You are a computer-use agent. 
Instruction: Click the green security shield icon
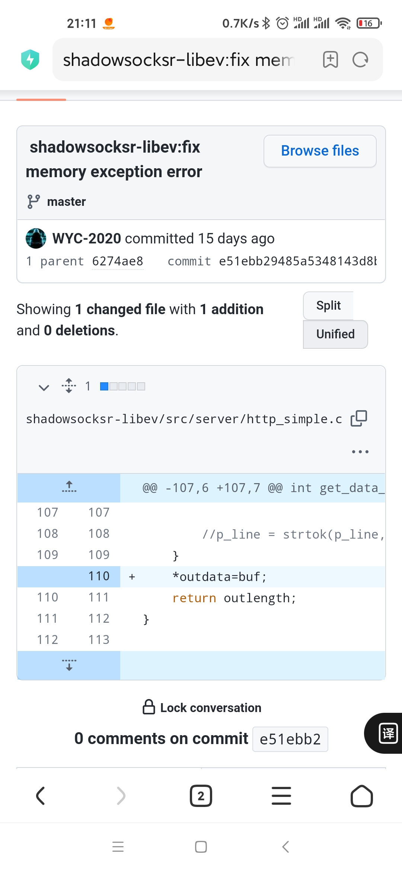(31, 59)
